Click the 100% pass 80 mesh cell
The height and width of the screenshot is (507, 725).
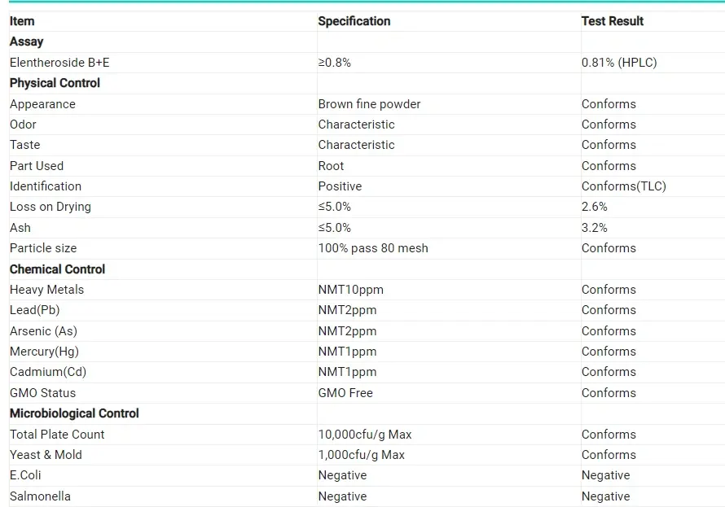click(373, 248)
